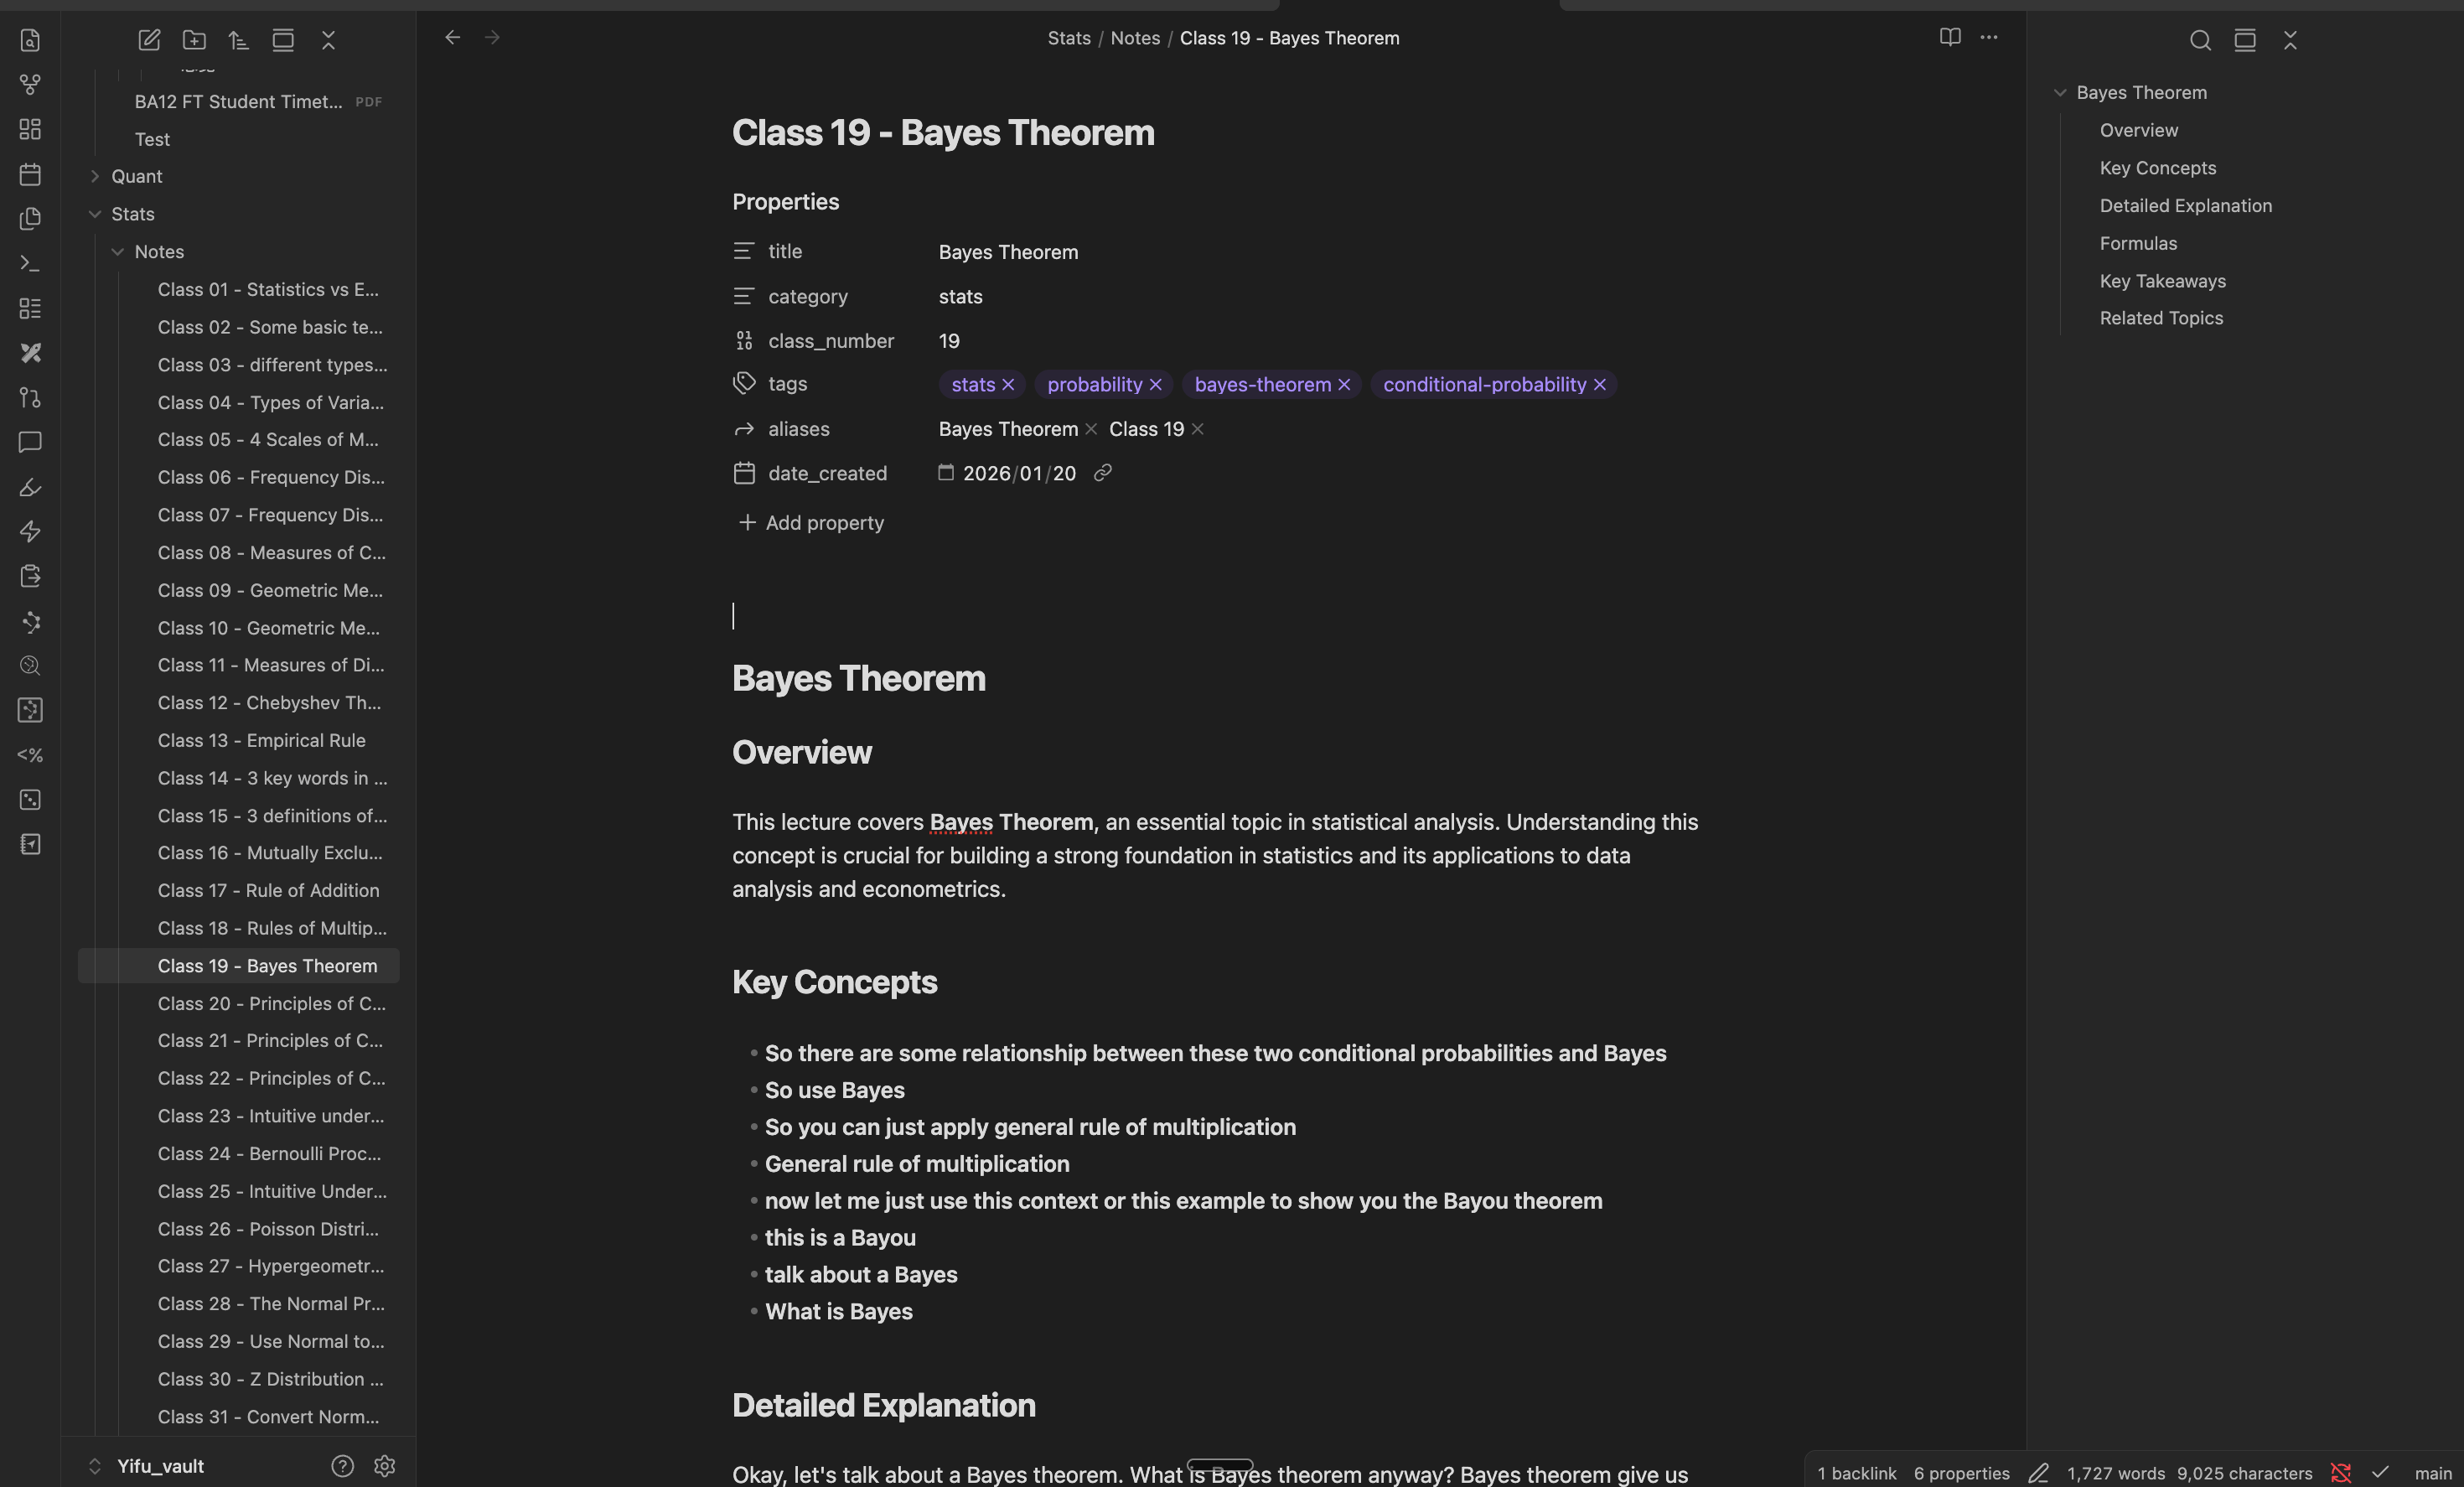2464x1487 pixels.
Task: Open Class 20 - Principles of C... note
Action: (x=271, y=1003)
